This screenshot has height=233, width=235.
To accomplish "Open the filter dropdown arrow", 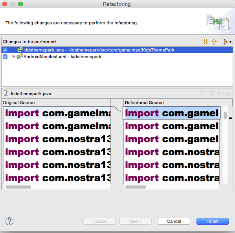I will coord(231,42).
